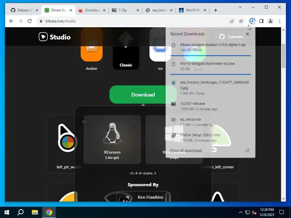
Task: Open the notification center icon
Action: pyautogui.click(x=282, y=212)
